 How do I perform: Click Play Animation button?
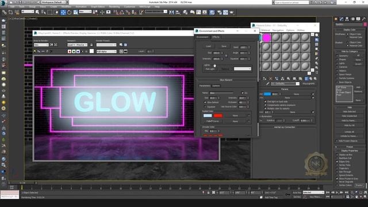pos(337,193)
